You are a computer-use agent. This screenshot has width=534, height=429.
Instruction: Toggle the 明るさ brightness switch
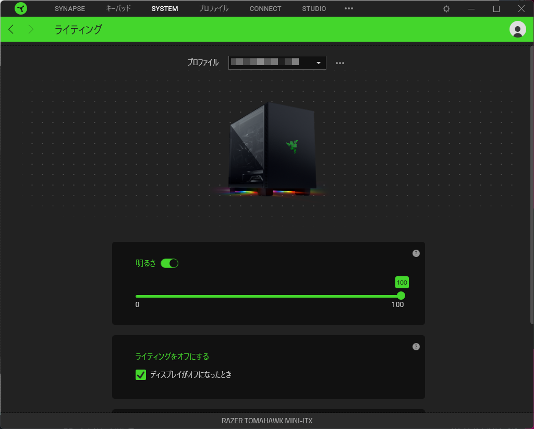(x=169, y=263)
